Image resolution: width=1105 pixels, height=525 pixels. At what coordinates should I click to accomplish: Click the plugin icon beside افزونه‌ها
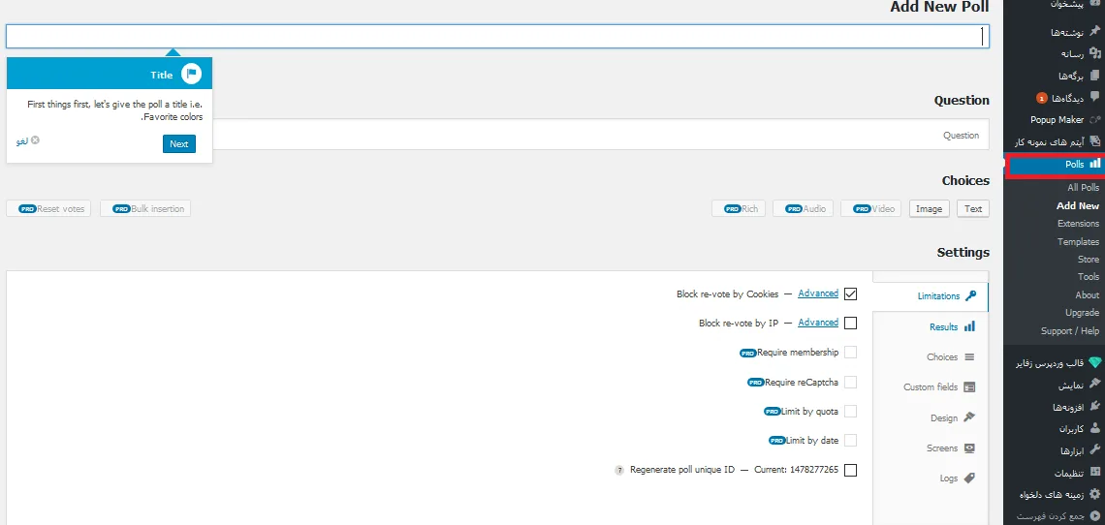[x=1093, y=406]
